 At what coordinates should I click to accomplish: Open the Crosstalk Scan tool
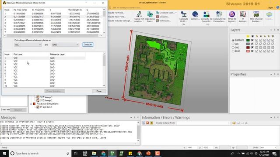tap(166, 13)
